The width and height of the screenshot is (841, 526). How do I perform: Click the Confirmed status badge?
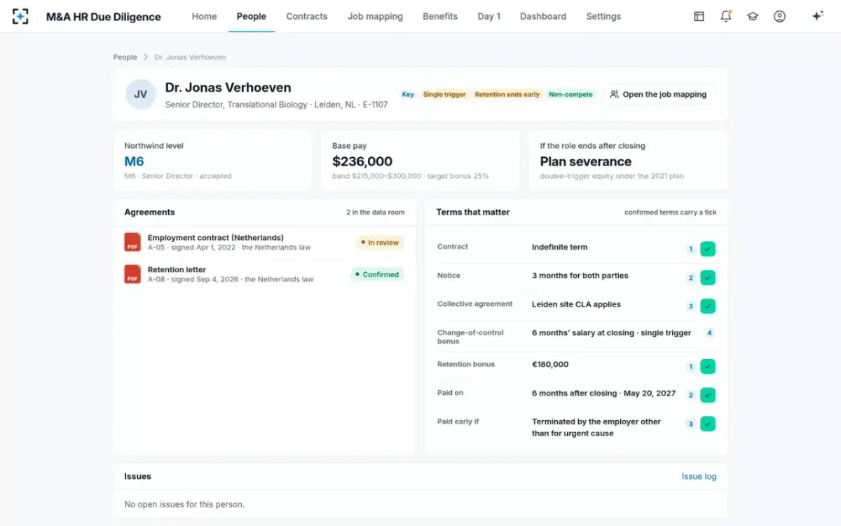click(376, 275)
